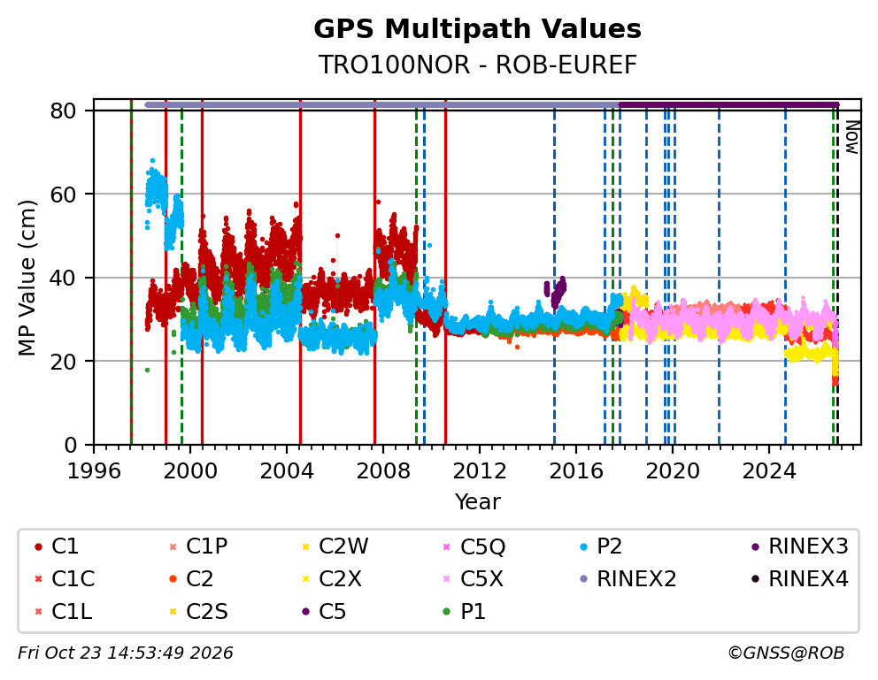Pick the 2008 x-axis tick label
Viewport: 878px width, 680px height.
pos(383,470)
